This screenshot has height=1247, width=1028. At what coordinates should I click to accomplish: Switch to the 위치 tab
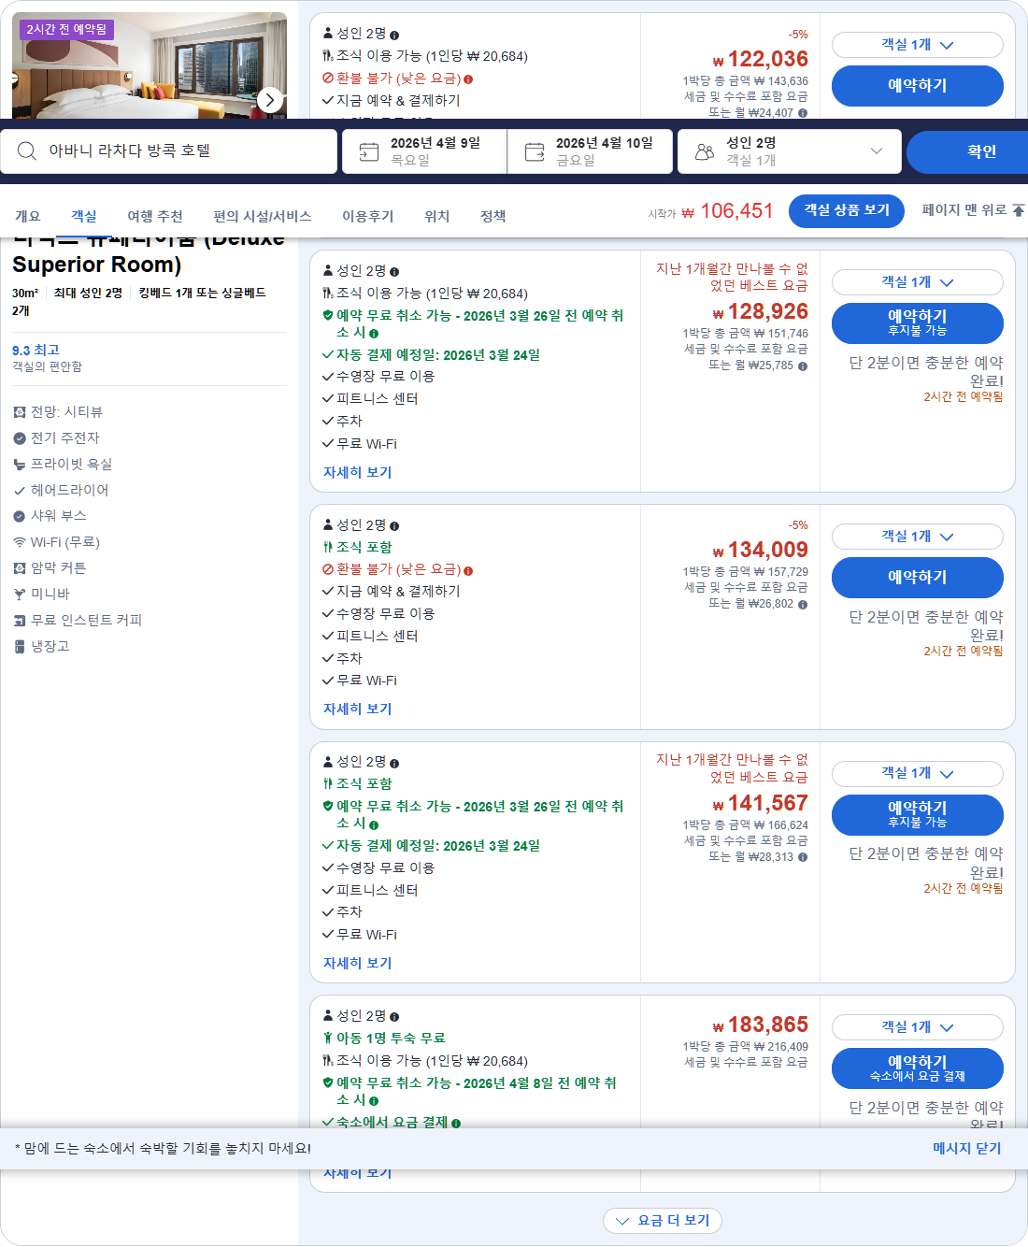coord(437,216)
